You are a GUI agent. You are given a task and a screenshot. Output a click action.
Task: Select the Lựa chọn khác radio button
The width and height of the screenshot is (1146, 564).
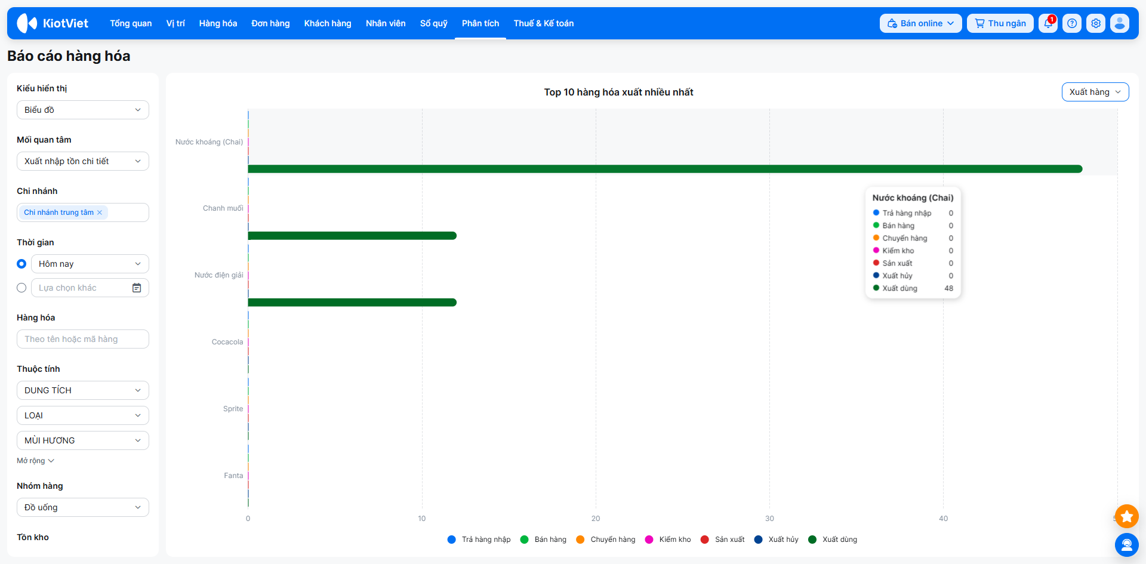(x=21, y=288)
